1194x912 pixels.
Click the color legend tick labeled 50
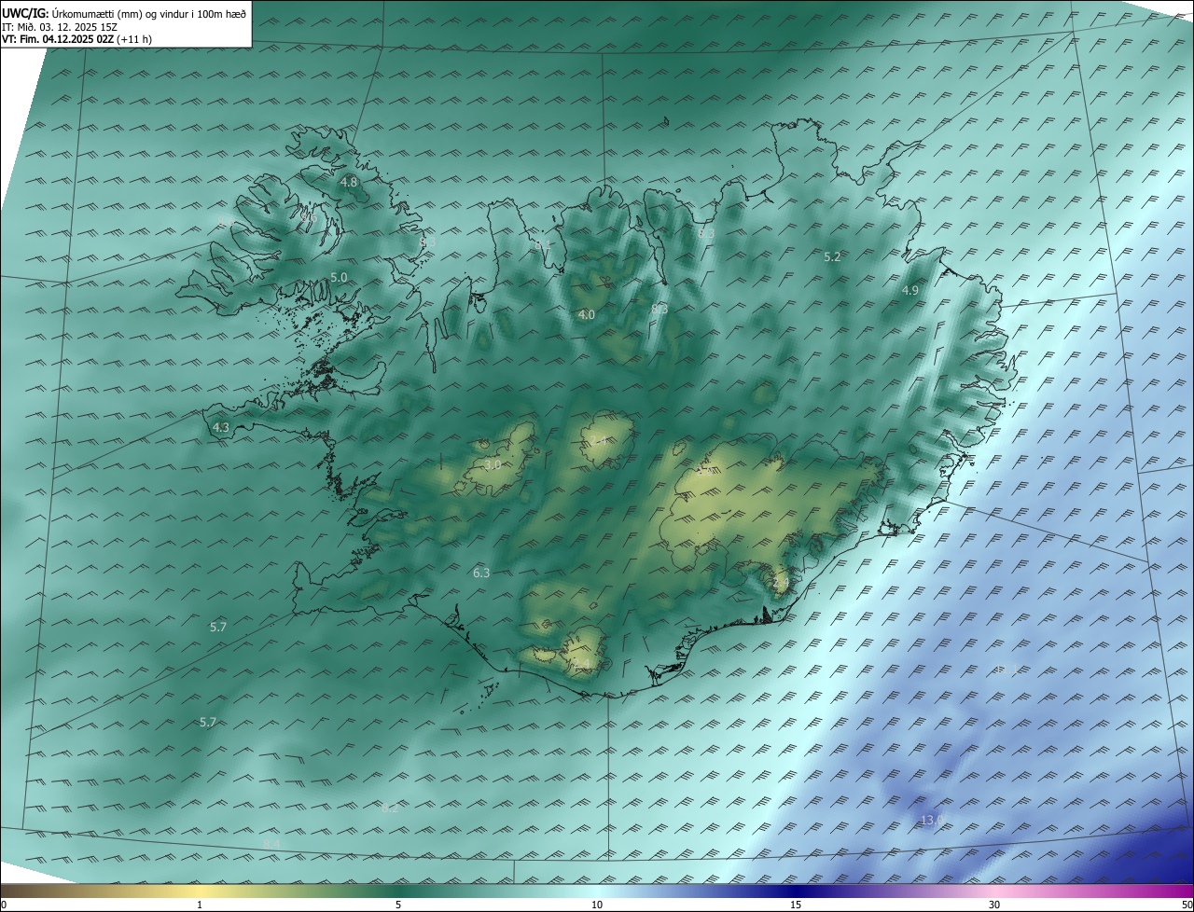tap(1186, 905)
